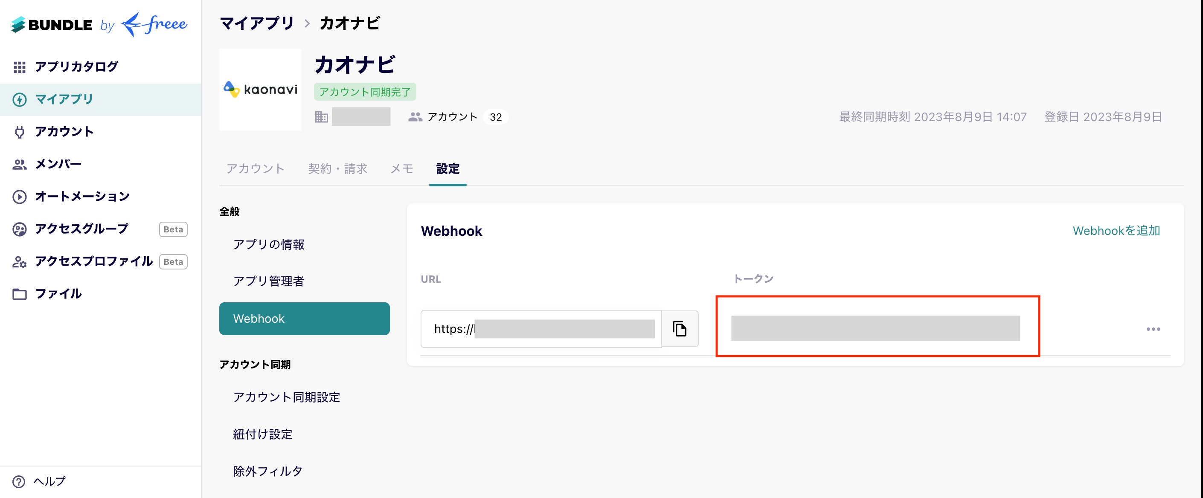Click the カオナビ app title heading
Screen dimensions: 1203x498
point(355,65)
